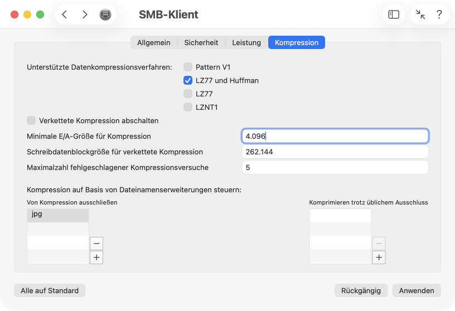Enable the Pattern V1 checkbox
The height and width of the screenshot is (311, 455).
pyautogui.click(x=188, y=67)
